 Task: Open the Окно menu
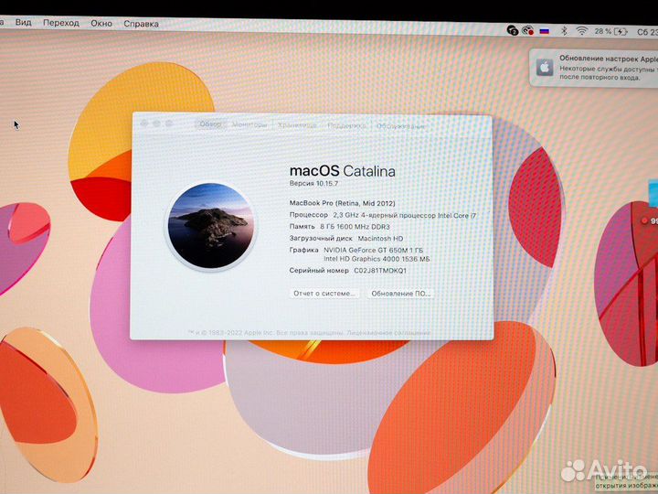point(101,23)
